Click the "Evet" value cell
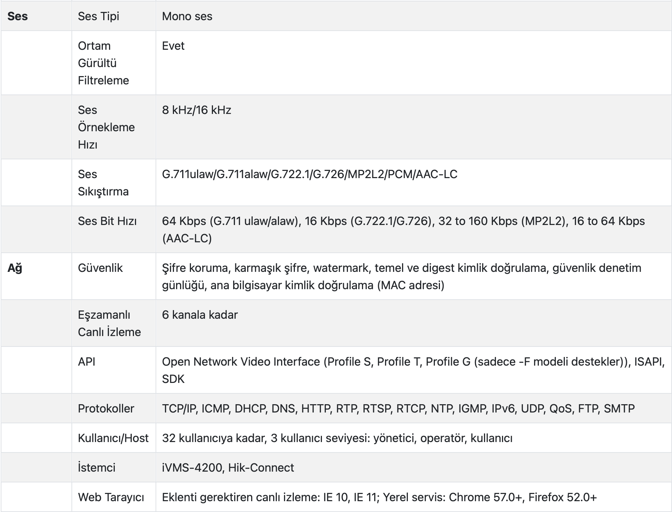Image resolution: width=672 pixels, height=512 pixels. pyautogui.click(x=173, y=46)
